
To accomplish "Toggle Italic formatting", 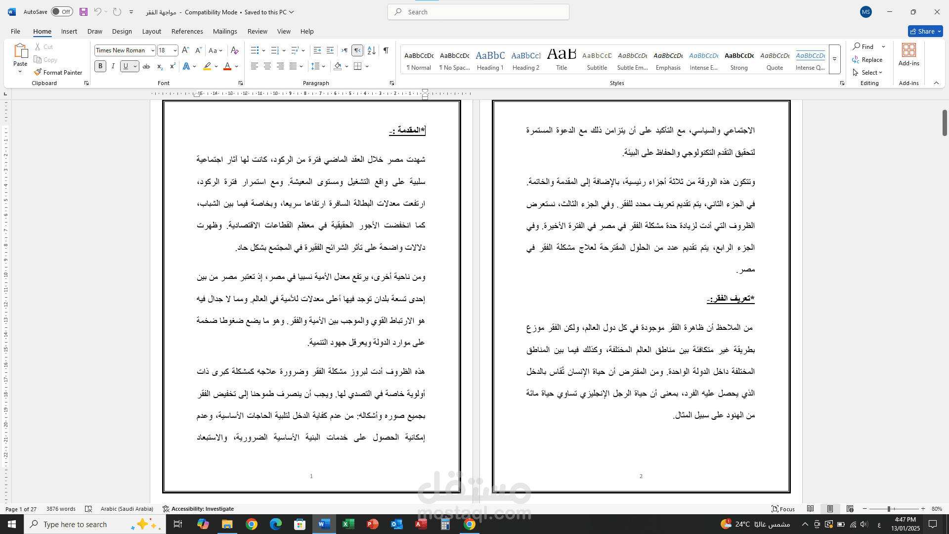I will click(x=113, y=66).
